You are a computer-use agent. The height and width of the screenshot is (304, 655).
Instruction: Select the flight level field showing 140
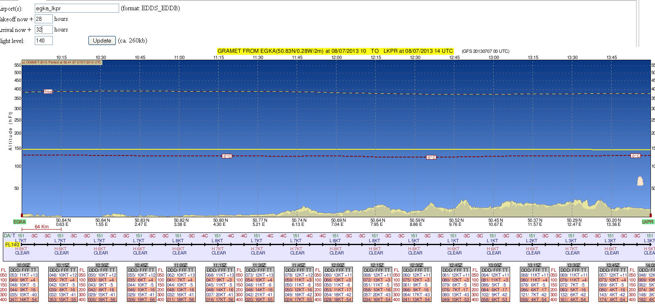(x=43, y=41)
